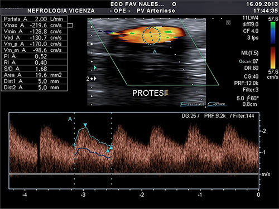Click the small box beside Vmax row
279x209 pixels.
[x=70, y=25]
